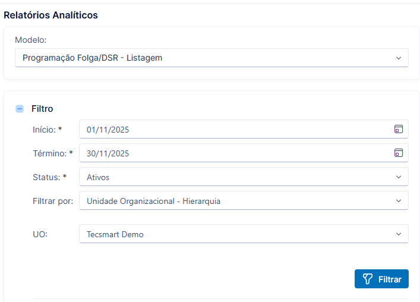Click the Modelo dropdown chevron arrow
This screenshot has height=302, width=420.
(x=398, y=58)
